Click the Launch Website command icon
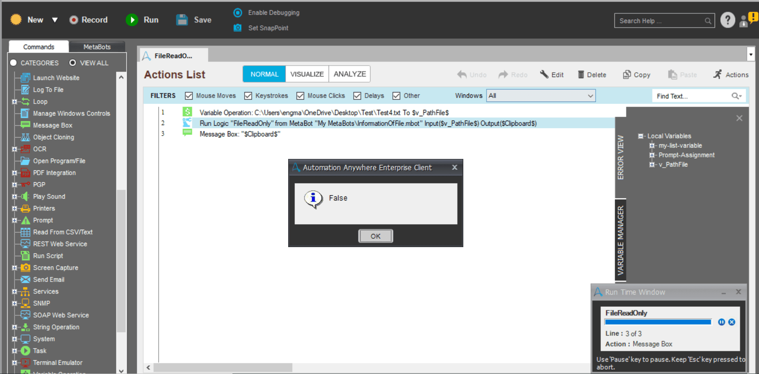Image resolution: width=759 pixels, height=374 pixels. pyautogui.click(x=25, y=78)
